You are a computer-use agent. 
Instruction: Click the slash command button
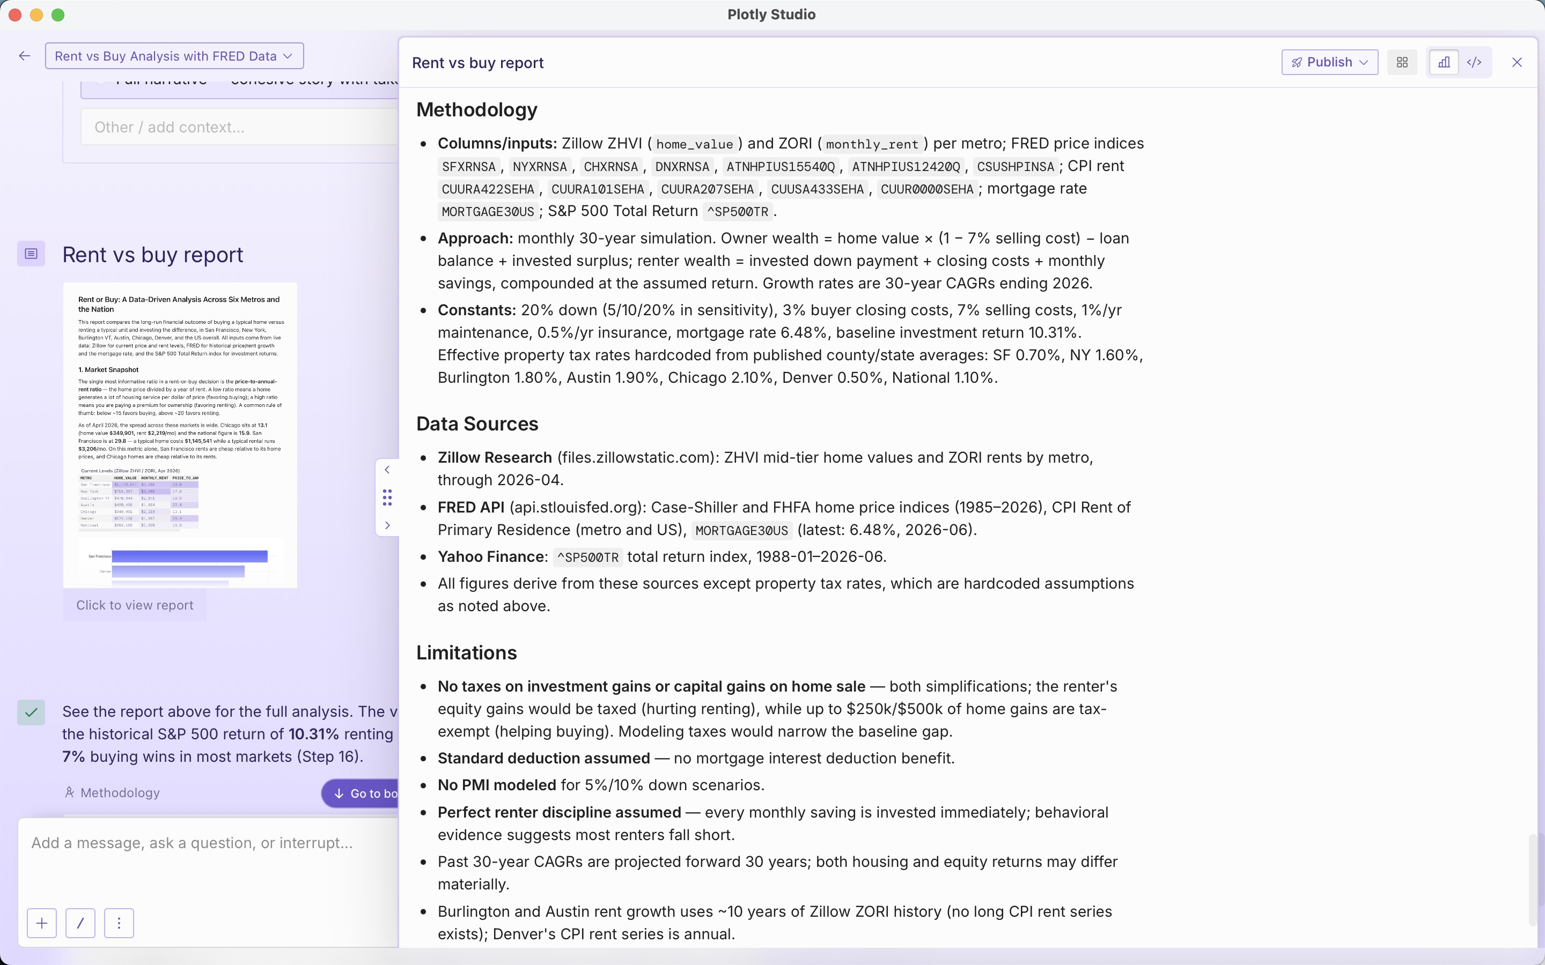tap(80, 923)
